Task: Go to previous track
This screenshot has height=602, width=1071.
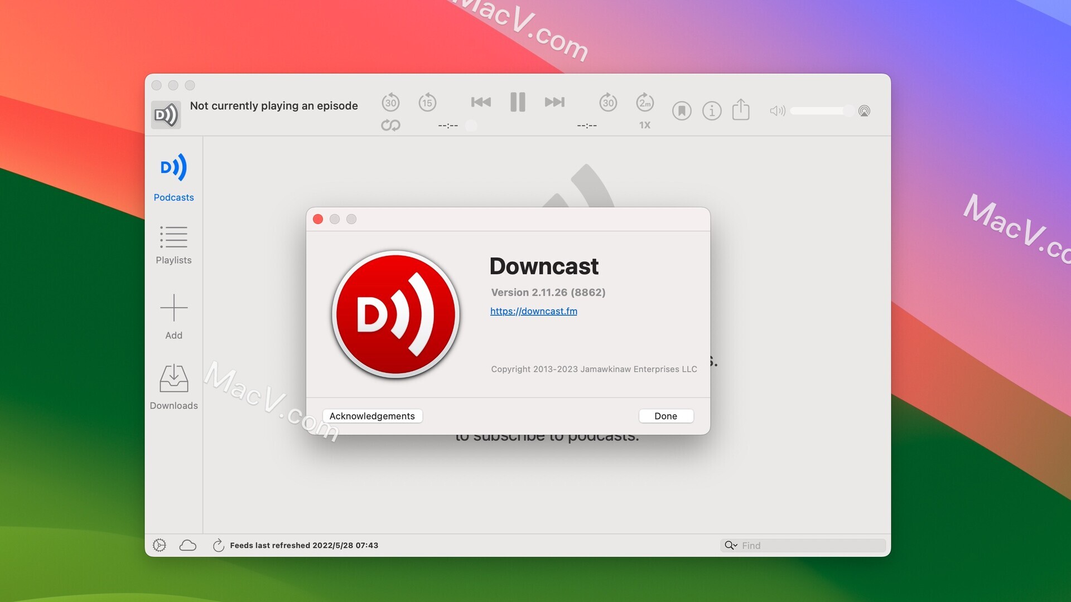Action: pyautogui.click(x=481, y=102)
